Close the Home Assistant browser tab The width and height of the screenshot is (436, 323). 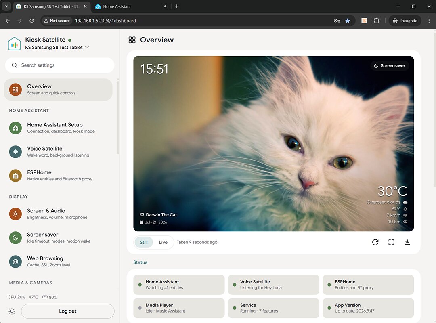[x=165, y=6]
